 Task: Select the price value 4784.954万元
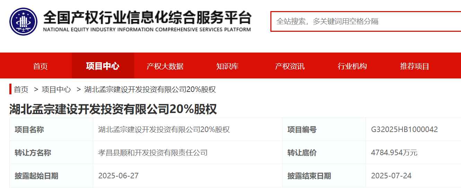coord(394,152)
